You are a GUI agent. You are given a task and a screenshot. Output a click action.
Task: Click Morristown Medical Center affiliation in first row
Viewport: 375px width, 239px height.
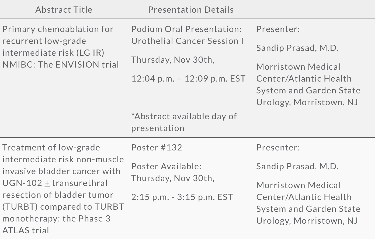(308, 85)
